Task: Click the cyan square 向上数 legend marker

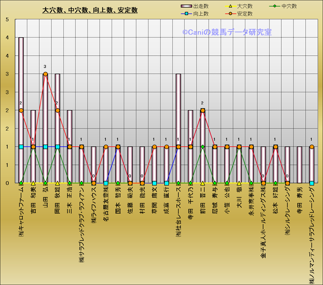Action: 185,13
